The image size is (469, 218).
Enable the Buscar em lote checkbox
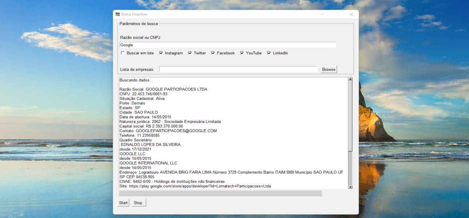click(123, 53)
